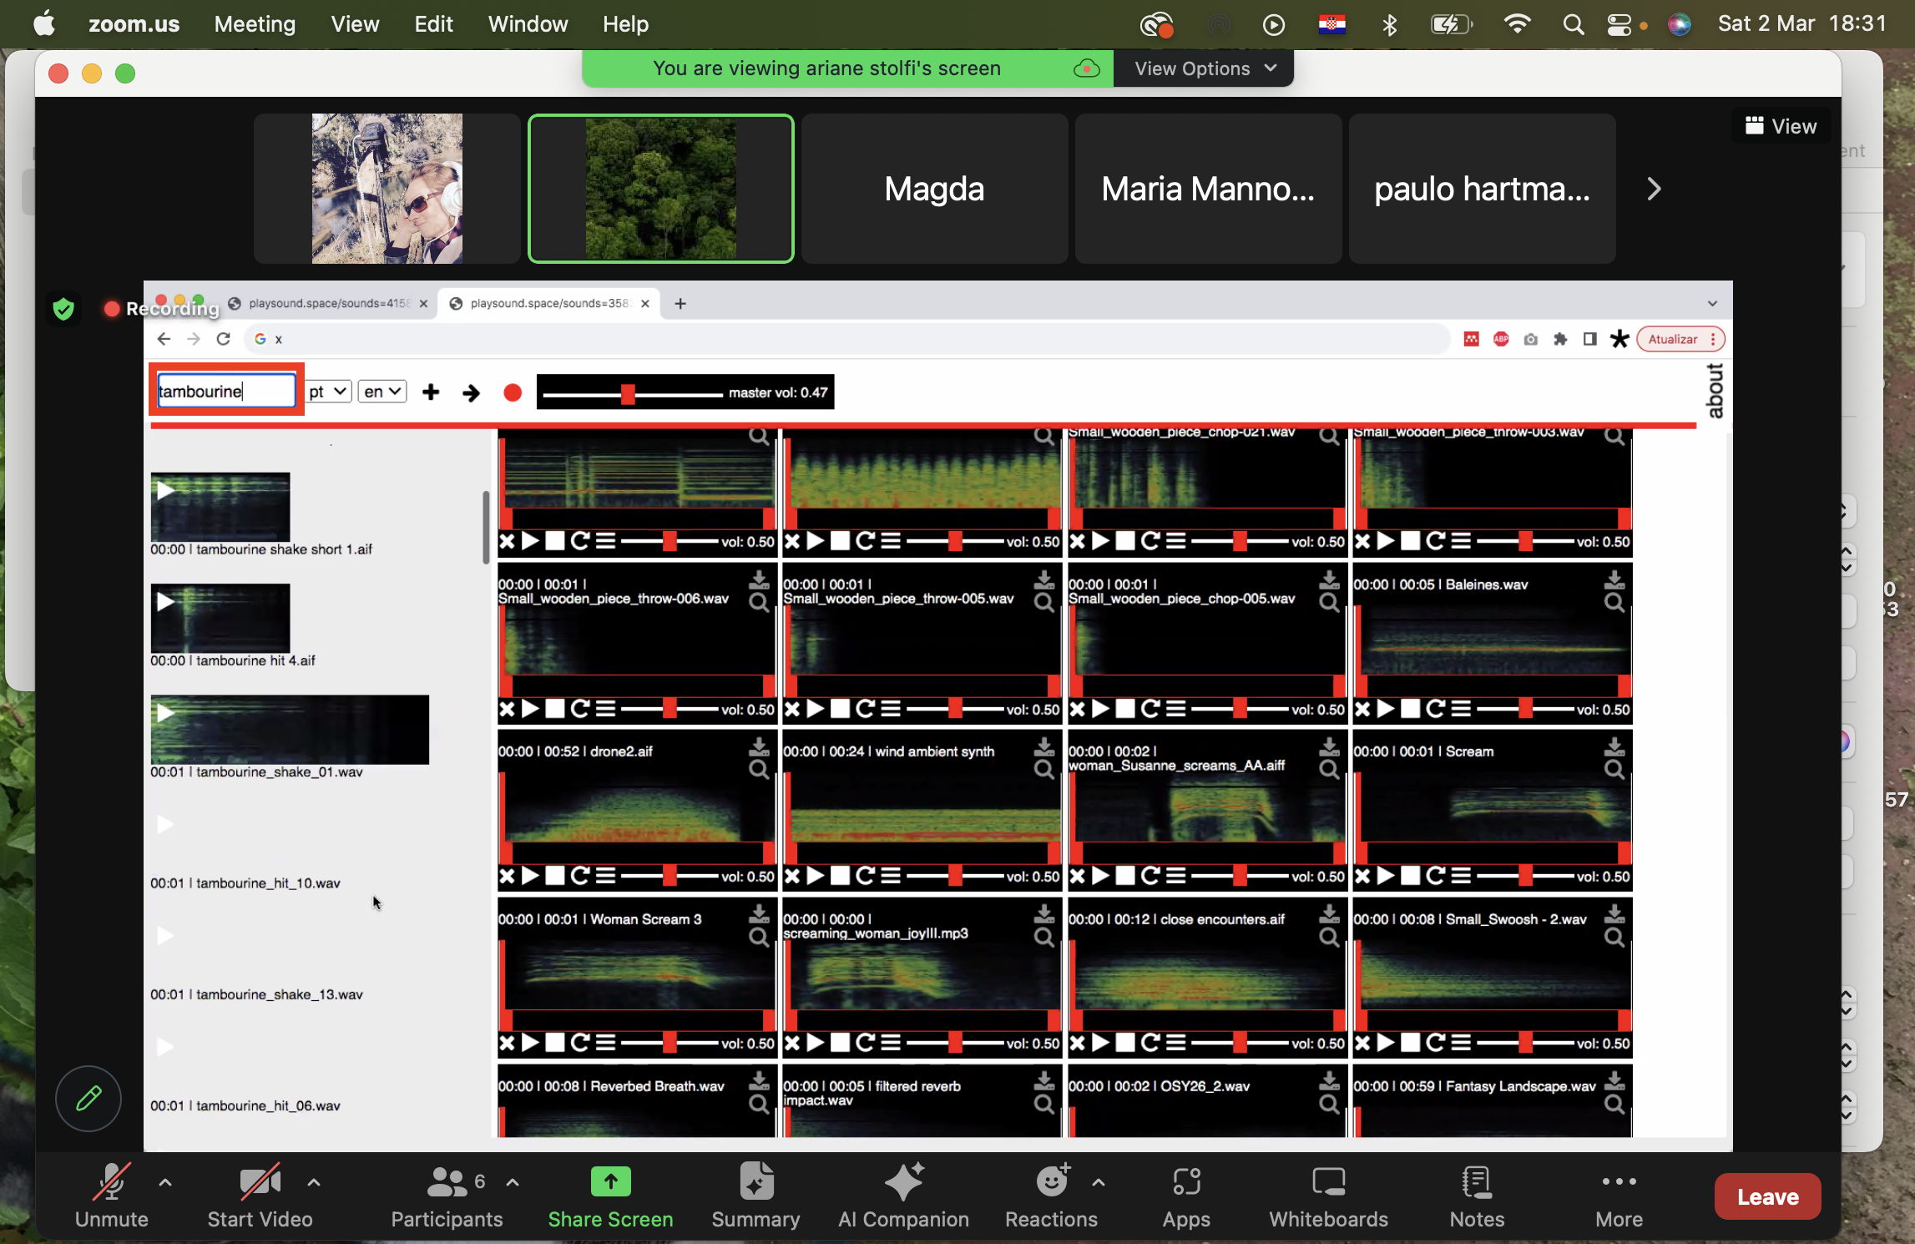Expand the audio options chevron beside Unmute
1915x1244 pixels.
click(x=165, y=1182)
